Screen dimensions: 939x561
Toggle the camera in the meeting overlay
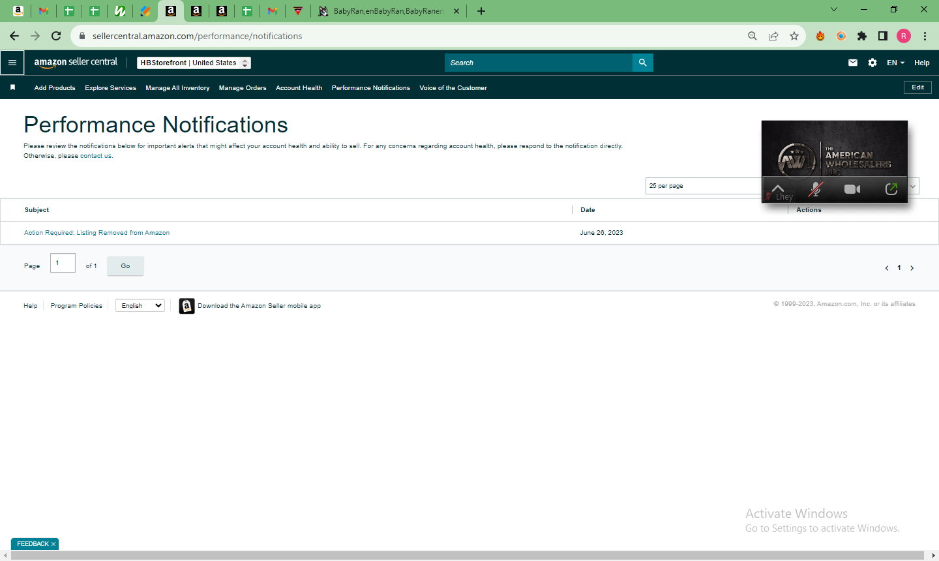852,189
